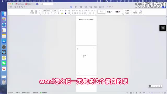The width and height of the screenshot is (167, 94).
Task: Toggle underline formatting with U
Action: pos(48,13)
